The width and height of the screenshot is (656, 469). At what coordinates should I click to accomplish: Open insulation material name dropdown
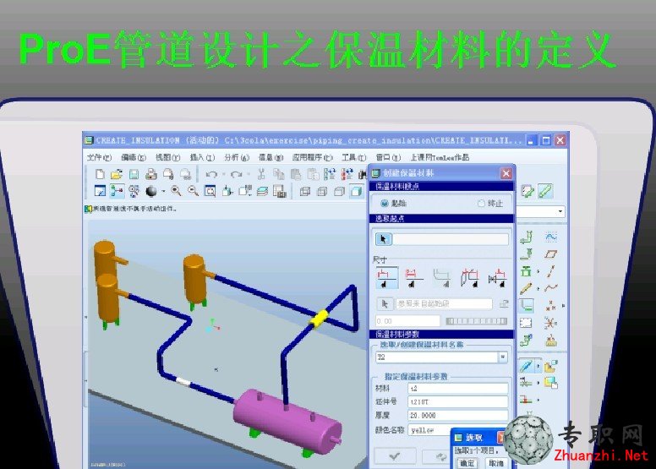click(x=503, y=357)
